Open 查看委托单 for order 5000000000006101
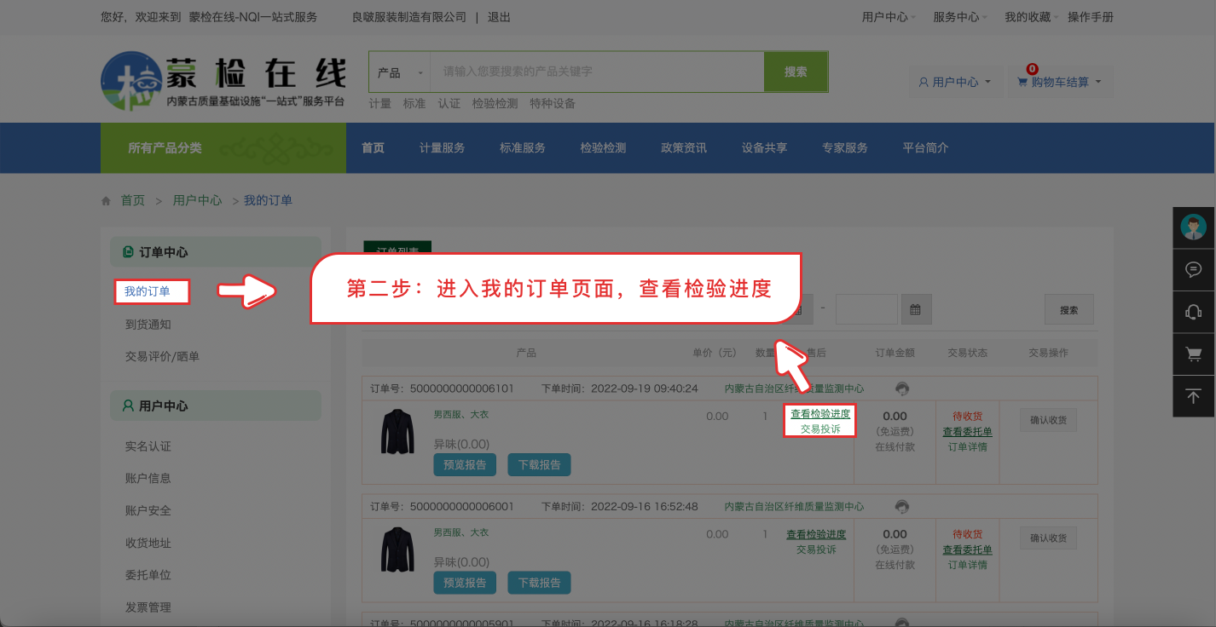1216x627 pixels. (967, 432)
